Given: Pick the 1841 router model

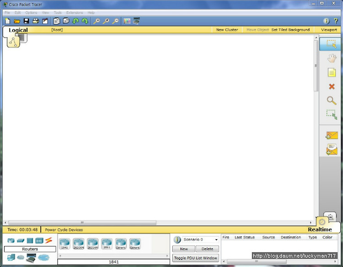Looking at the screenshot, I should coord(64,244).
